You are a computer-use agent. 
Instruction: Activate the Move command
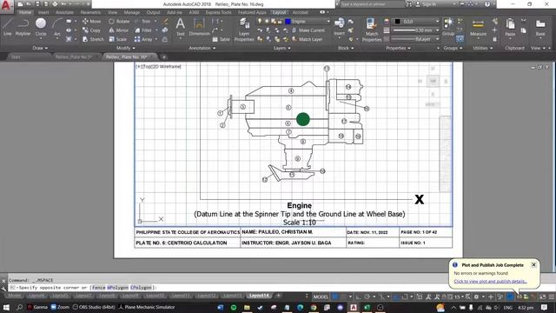(x=91, y=21)
